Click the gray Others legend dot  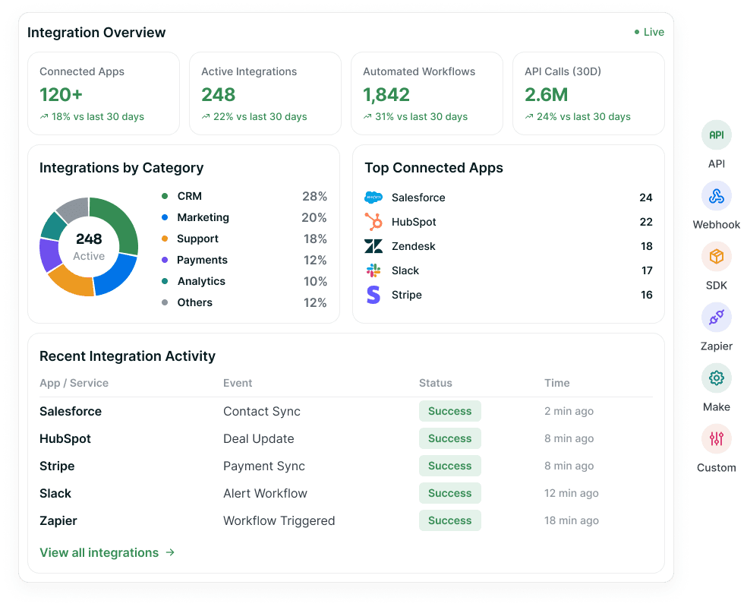point(165,302)
